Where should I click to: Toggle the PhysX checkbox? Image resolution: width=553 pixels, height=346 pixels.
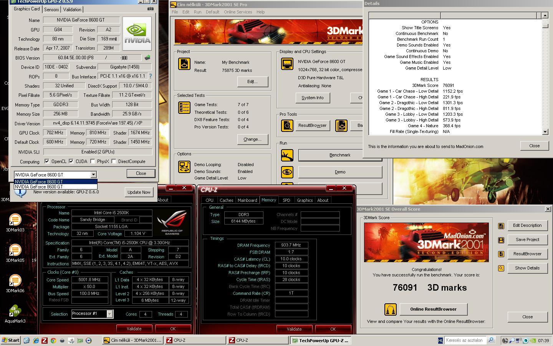tap(93, 161)
